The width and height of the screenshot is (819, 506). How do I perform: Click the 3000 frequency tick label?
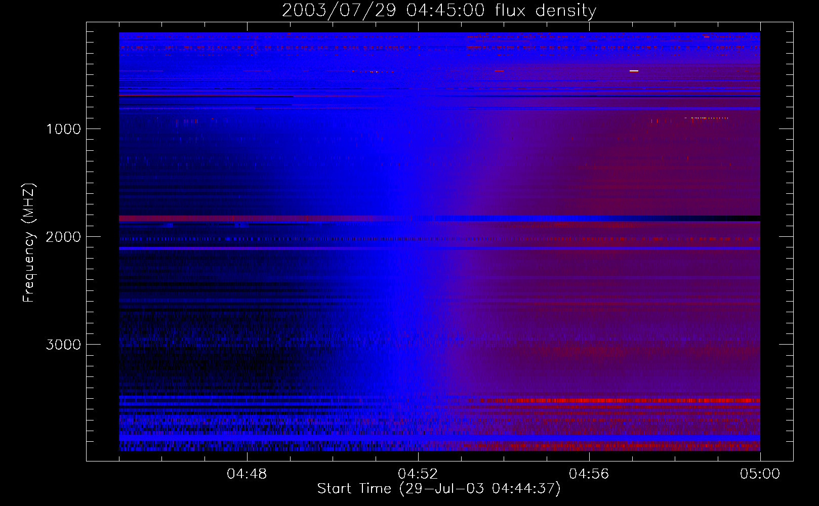[x=63, y=345]
